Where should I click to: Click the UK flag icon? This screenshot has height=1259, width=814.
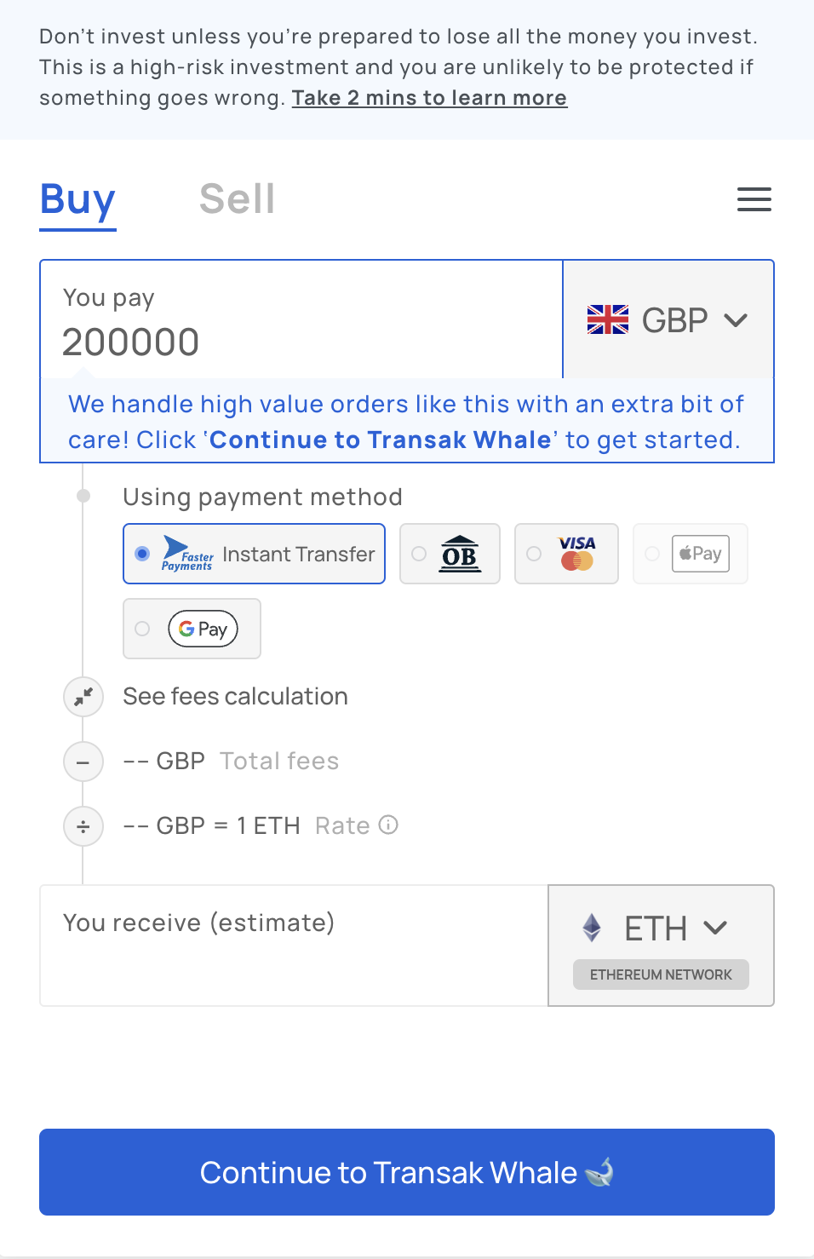point(608,319)
